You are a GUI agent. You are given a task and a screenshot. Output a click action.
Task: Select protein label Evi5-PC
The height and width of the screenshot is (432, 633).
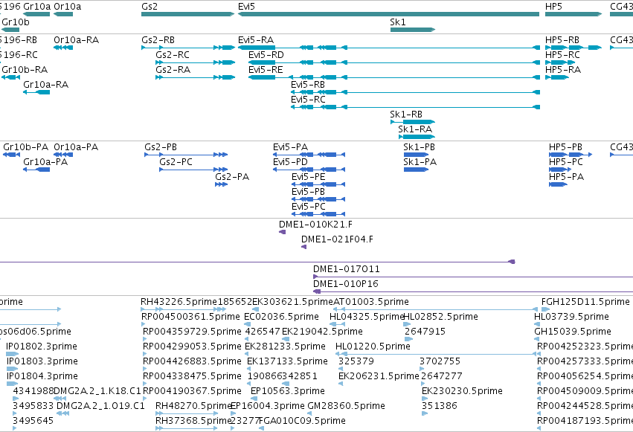[309, 207]
